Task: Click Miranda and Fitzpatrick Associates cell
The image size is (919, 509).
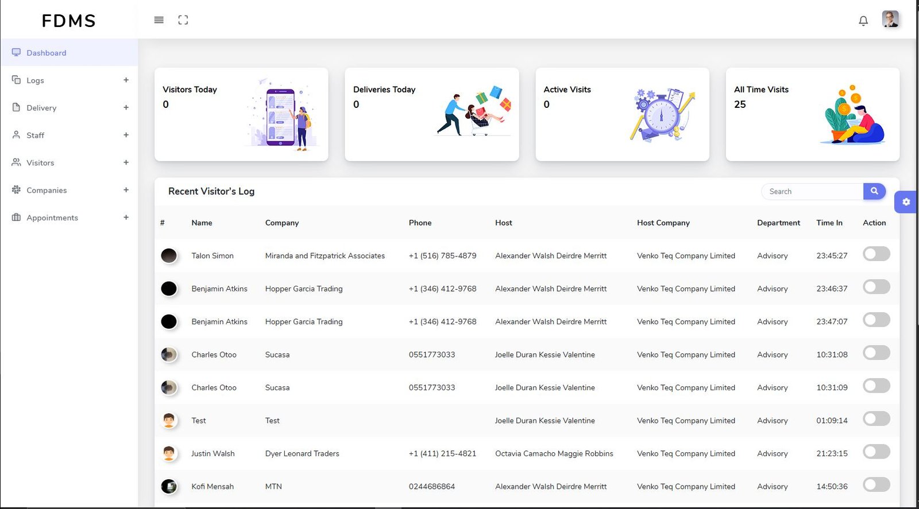Action: (x=325, y=256)
